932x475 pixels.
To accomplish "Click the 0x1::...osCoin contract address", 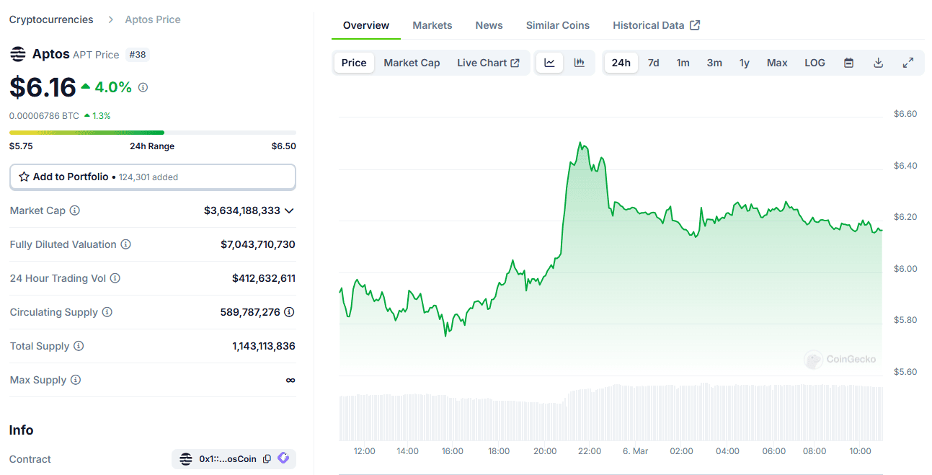I will tap(228, 459).
